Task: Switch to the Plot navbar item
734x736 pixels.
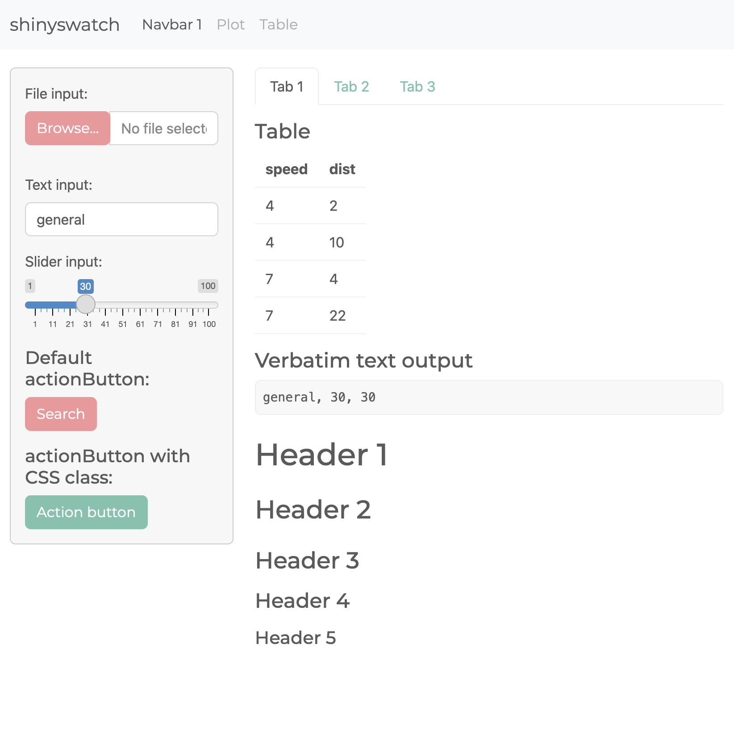Action: coord(230,25)
